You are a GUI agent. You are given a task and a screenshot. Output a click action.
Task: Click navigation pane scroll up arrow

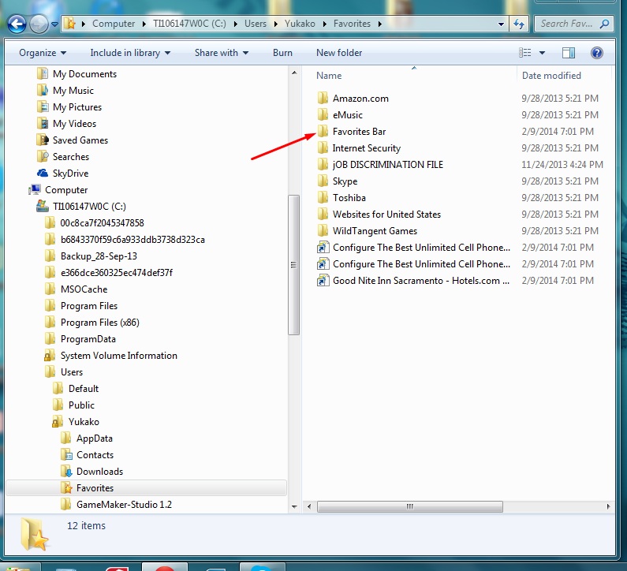pos(294,73)
